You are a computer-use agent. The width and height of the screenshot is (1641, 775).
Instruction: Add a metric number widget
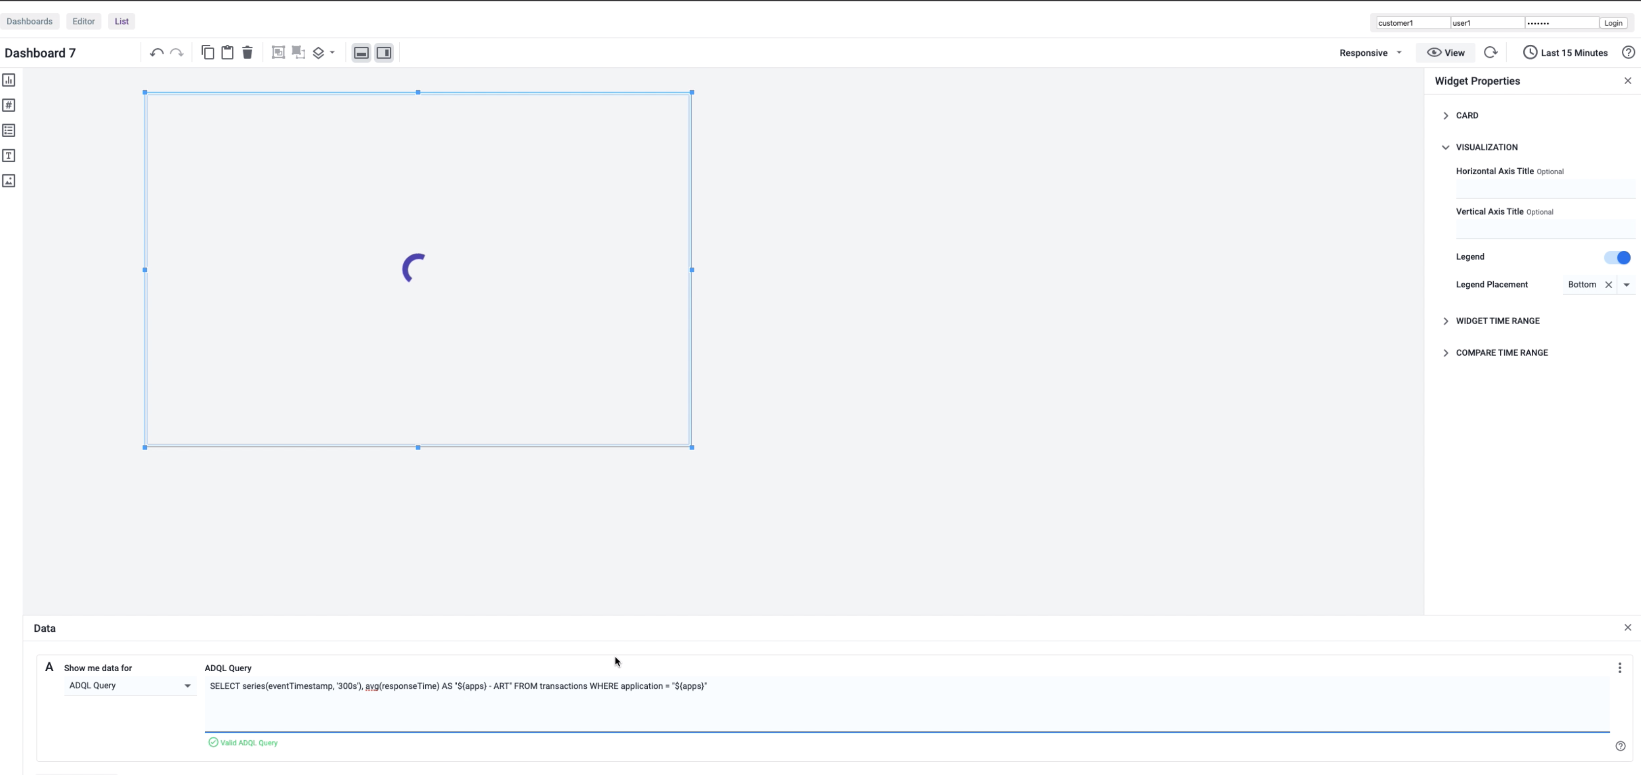point(9,105)
